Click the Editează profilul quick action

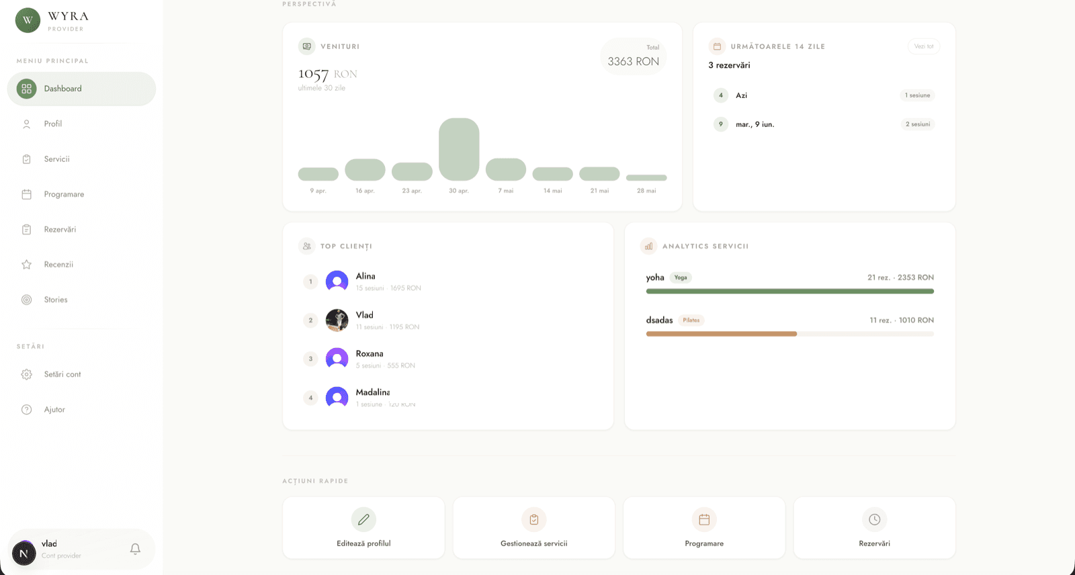[363, 528]
